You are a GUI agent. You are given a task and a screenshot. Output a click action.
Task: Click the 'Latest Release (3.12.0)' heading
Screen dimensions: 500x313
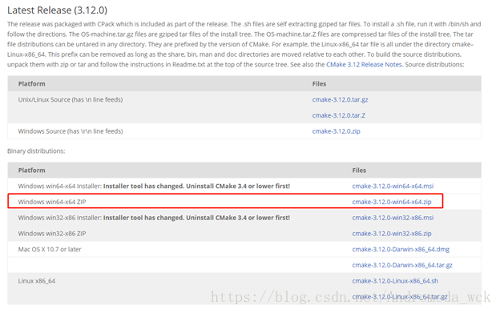[58, 10]
